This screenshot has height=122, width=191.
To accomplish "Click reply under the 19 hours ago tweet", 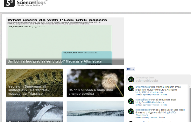I will point(149,95).
